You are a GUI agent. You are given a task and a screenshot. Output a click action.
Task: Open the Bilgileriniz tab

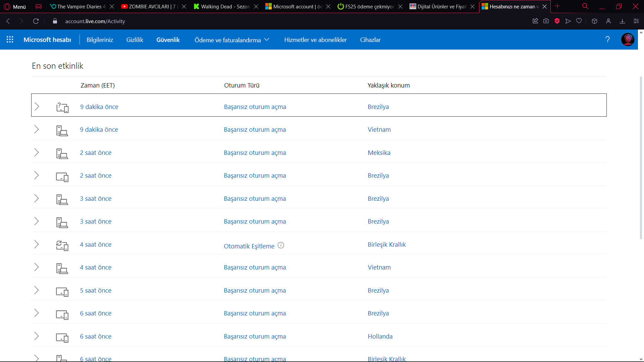point(100,40)
